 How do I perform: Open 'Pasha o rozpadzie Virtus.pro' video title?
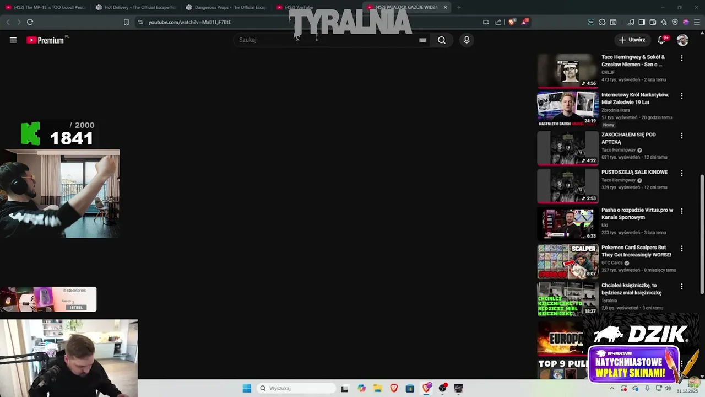637,213
